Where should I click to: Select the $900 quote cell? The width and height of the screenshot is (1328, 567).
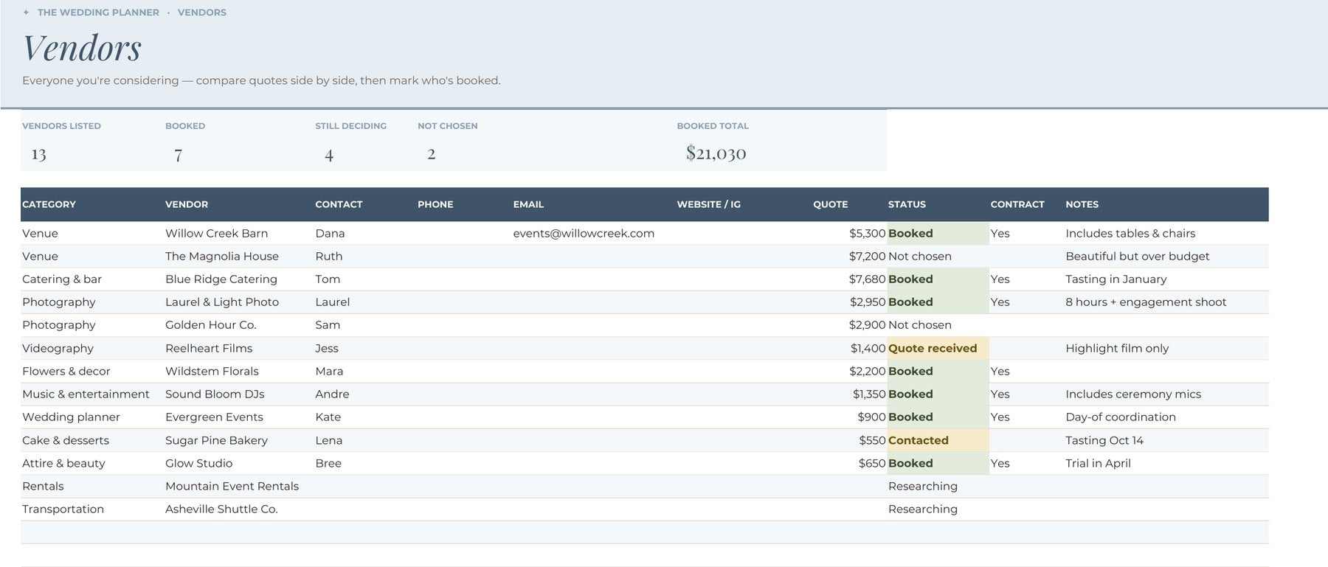[x=871, y=417]
